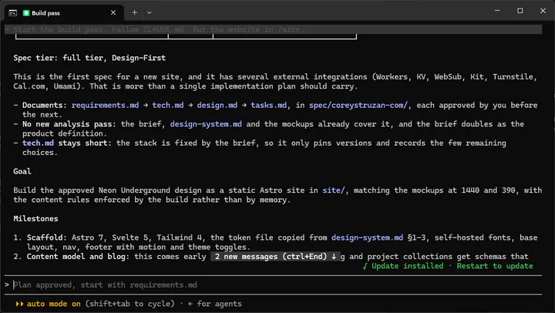555x313 pixels.
Task: Click Restart to update notice
Action: point(494,266)
